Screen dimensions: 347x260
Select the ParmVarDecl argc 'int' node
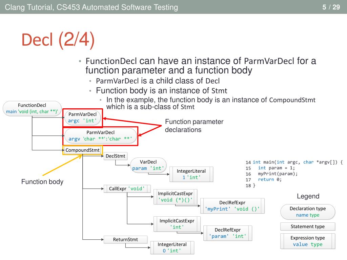(82, 117)
